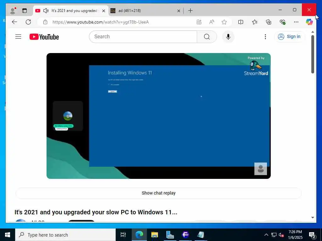Screen dimensions: 322x241
Task: Open volume tray icon
Action: (x=281, y=235)
